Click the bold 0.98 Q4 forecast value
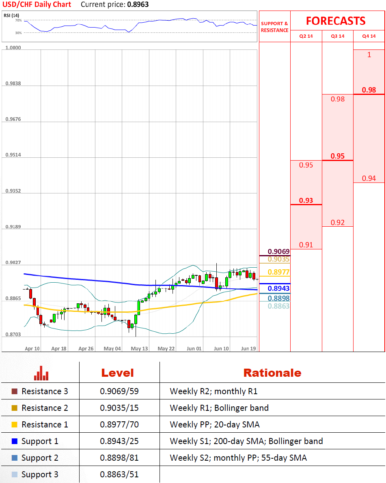The image size is (386, 483). [369, 90]
